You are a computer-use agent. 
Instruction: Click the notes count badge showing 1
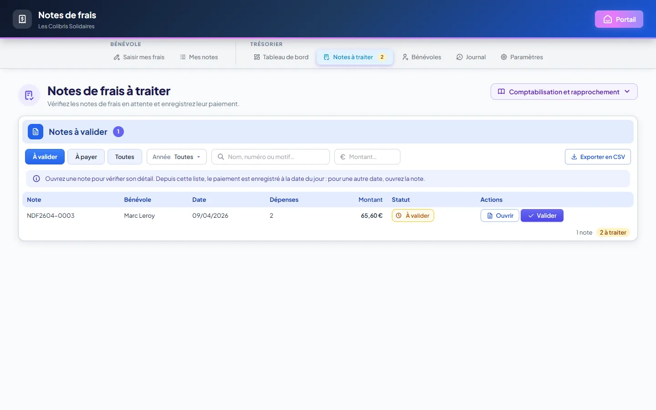click(x=118, y=132)
